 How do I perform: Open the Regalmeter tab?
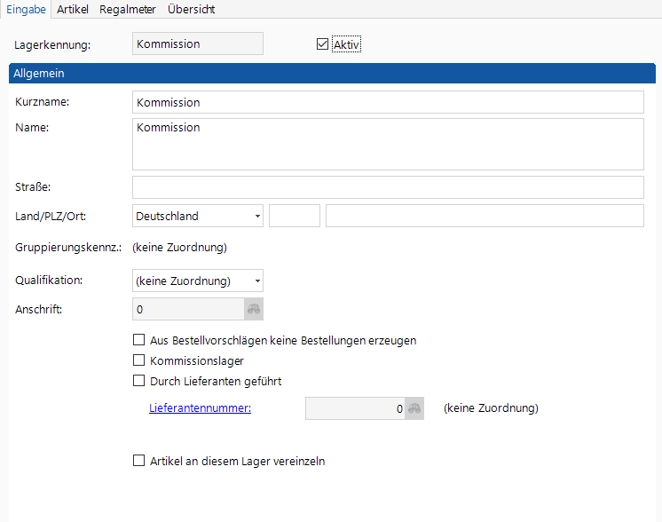[x=128, y=10]
